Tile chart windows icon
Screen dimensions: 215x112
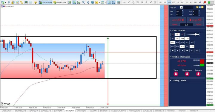coord(92,2)
